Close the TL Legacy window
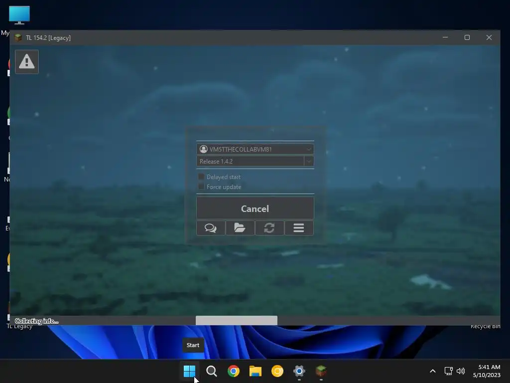 click(x=489, y=37)
